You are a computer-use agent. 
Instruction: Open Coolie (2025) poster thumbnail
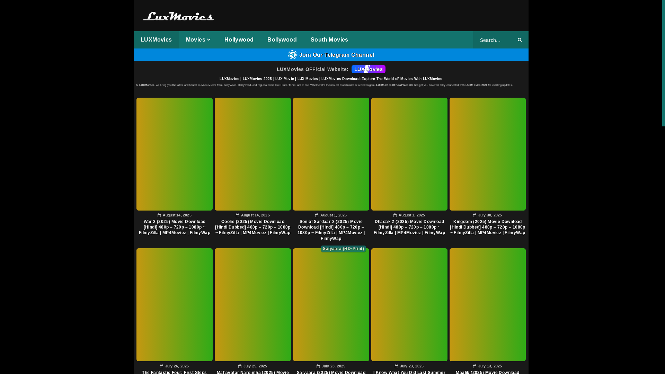tap(253, 154)
